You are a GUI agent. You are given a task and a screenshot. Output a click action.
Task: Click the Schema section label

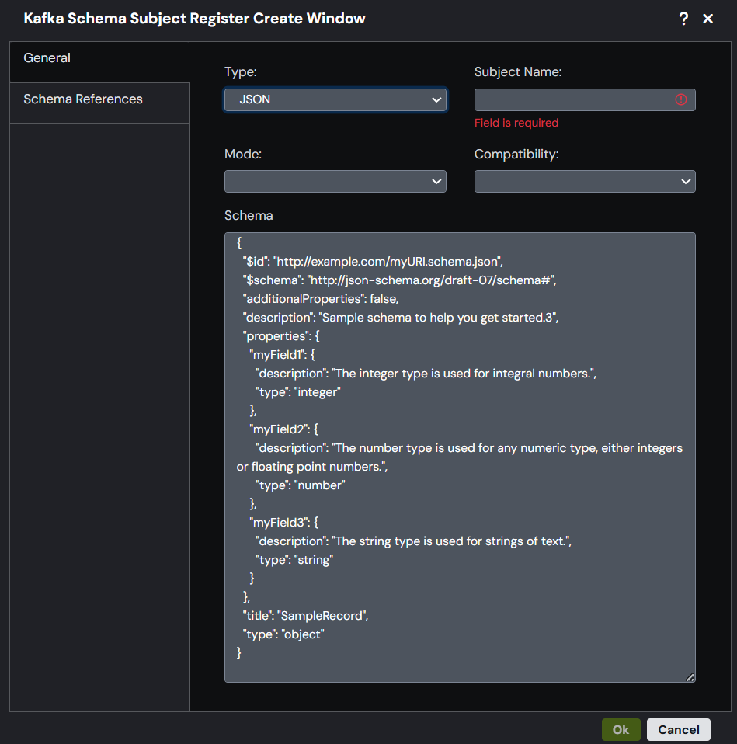pos(249,215)
